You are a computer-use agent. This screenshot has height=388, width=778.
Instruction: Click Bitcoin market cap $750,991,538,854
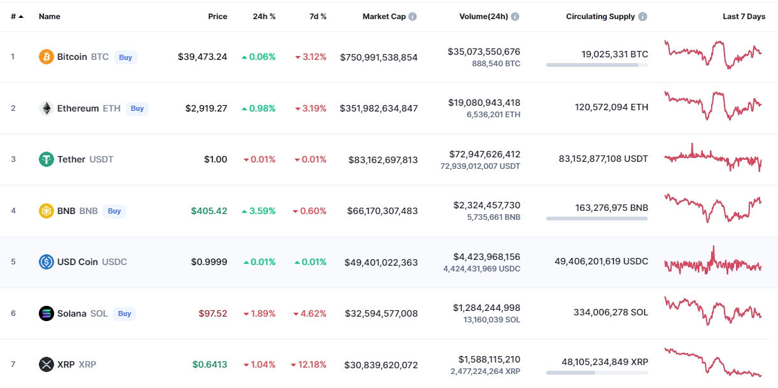pyautogui.click(x=379, y=57)
